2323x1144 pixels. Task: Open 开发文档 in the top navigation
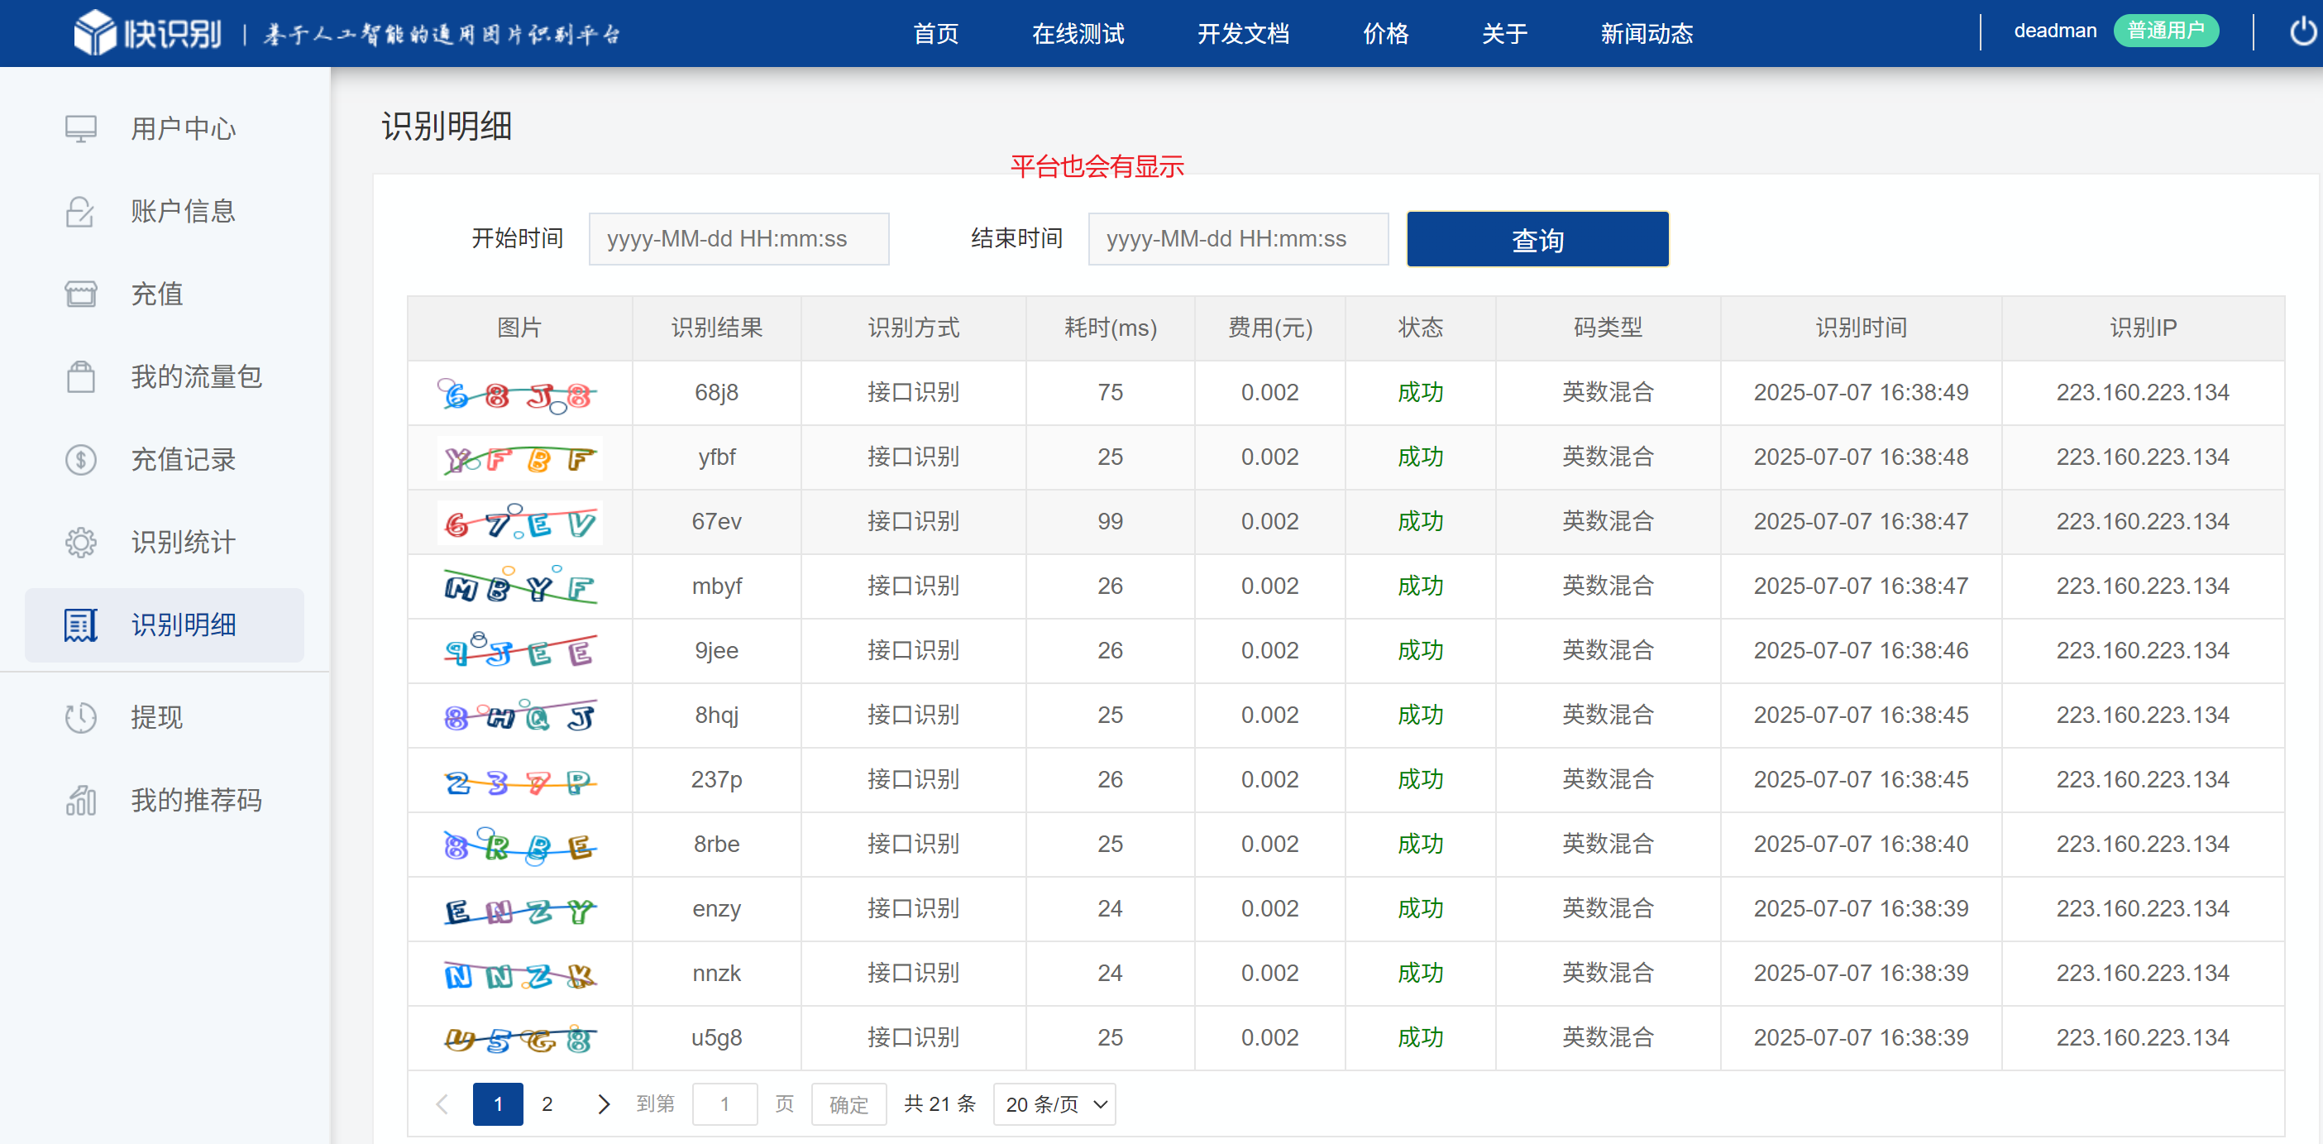(1243, 33)
